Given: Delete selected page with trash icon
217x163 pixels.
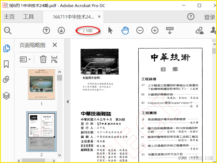Looking at the screenshot, I should coord(43,59).
